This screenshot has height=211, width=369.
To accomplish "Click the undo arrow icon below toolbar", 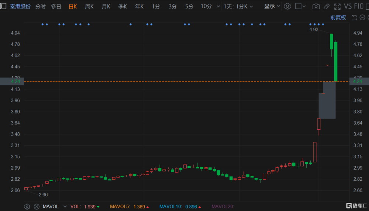I will 354,17.
